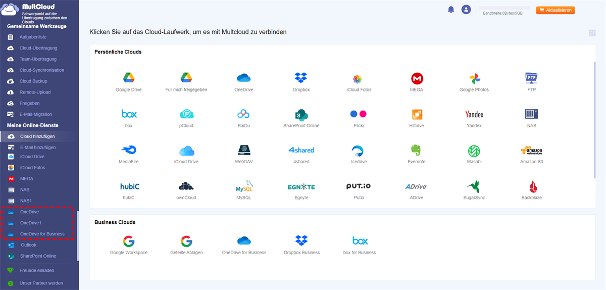This screenshot has width=606, height=290.
Task: Select the FTP icon
Action: click(x=531, y=78)
